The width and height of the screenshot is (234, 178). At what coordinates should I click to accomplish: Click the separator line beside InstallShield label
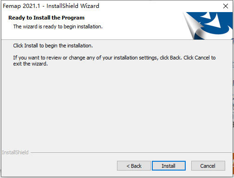[x=131, y=153]
